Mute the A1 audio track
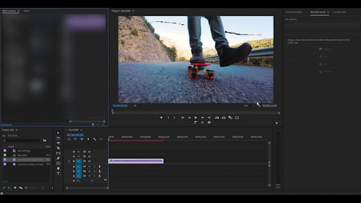Image resolution: width=361 pixels, height=203 pixels. pos(89,166)
